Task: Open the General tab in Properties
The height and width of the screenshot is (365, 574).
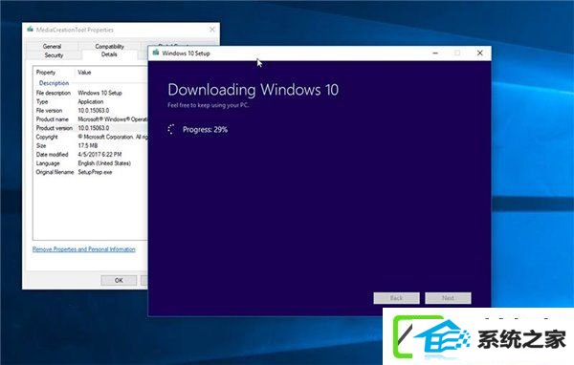Action: [x=52, y=46]
